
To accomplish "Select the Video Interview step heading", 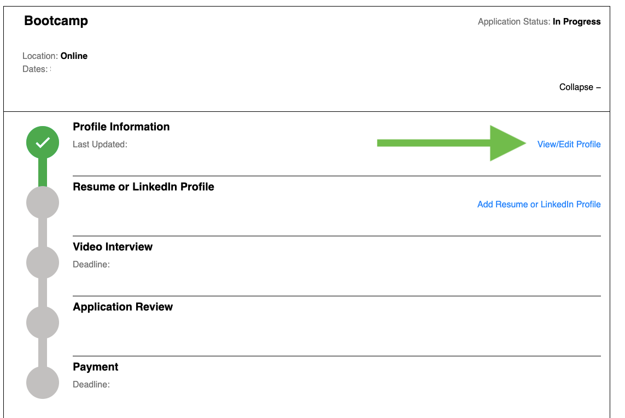I will click(x=113, y=247).
